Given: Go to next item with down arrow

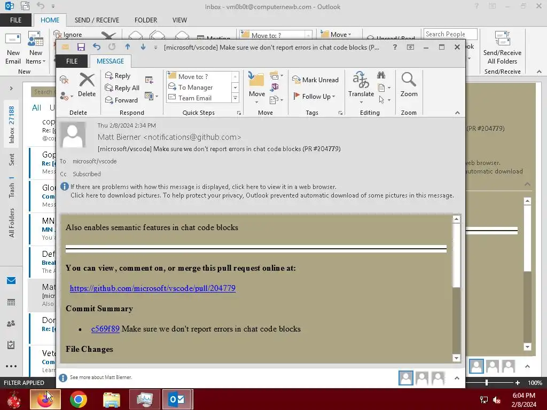Looking at the screenshot, I should coord(143,47).
